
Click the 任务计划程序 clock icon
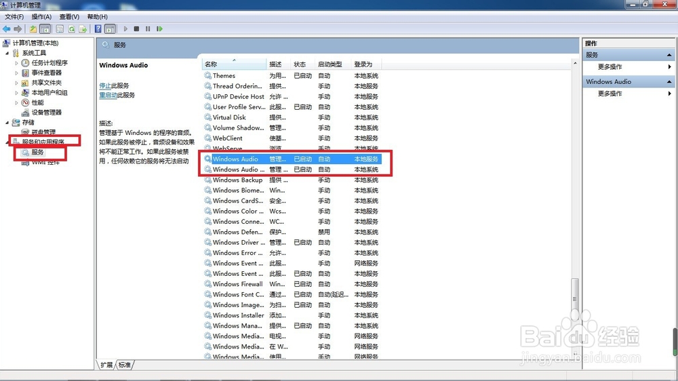[x=26, y=63]
